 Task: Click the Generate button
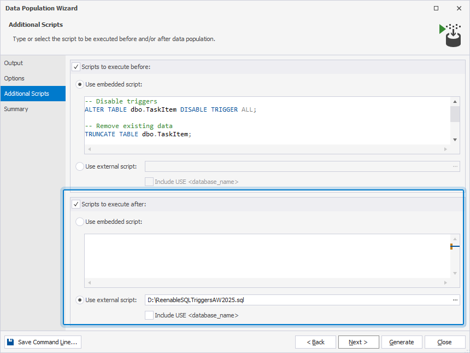pos(402,342)
